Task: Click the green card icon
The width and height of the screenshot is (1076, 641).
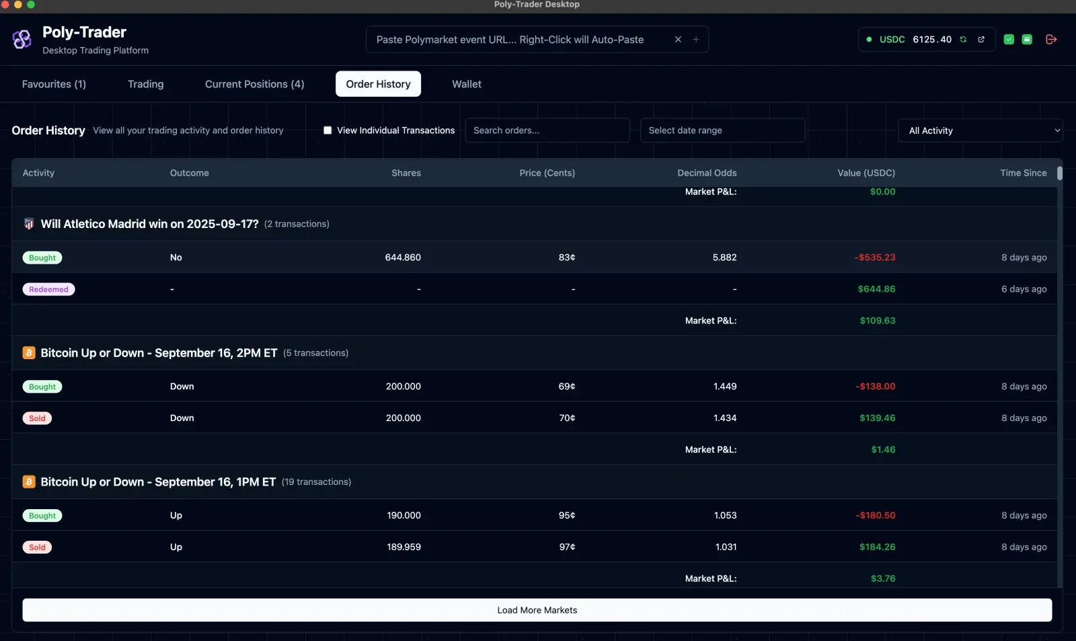Action: click(1027, 40)
